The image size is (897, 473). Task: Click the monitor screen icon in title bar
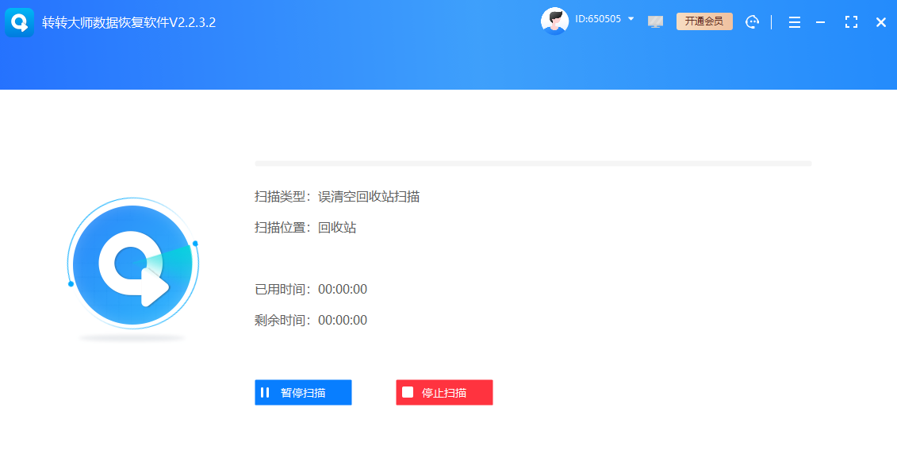[655, 21]
